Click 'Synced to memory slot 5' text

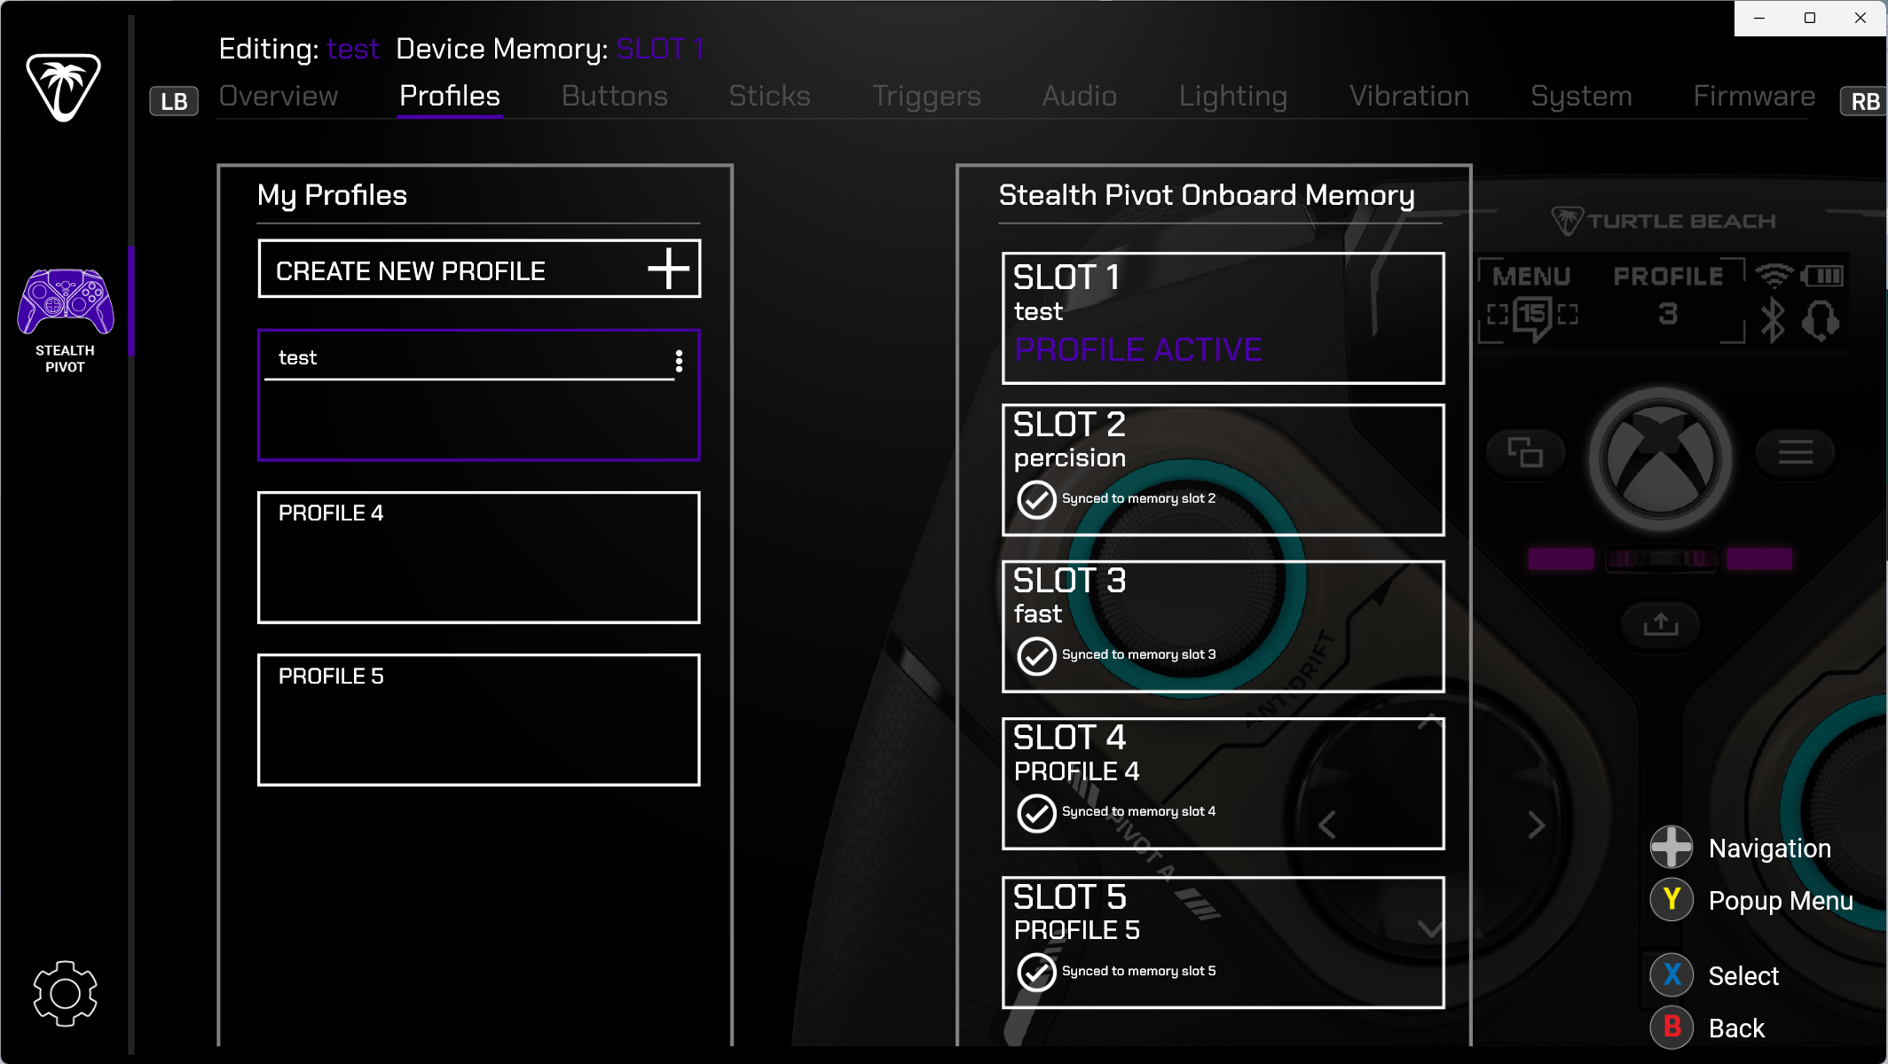point(1138,971)
